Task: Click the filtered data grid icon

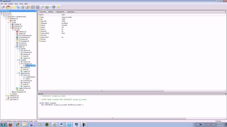Action: tap(38, 7)
